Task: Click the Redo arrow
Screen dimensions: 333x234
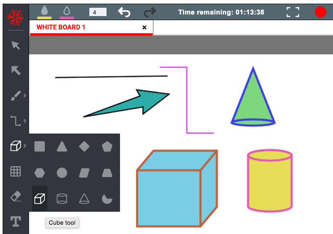Action: point(150,12)
